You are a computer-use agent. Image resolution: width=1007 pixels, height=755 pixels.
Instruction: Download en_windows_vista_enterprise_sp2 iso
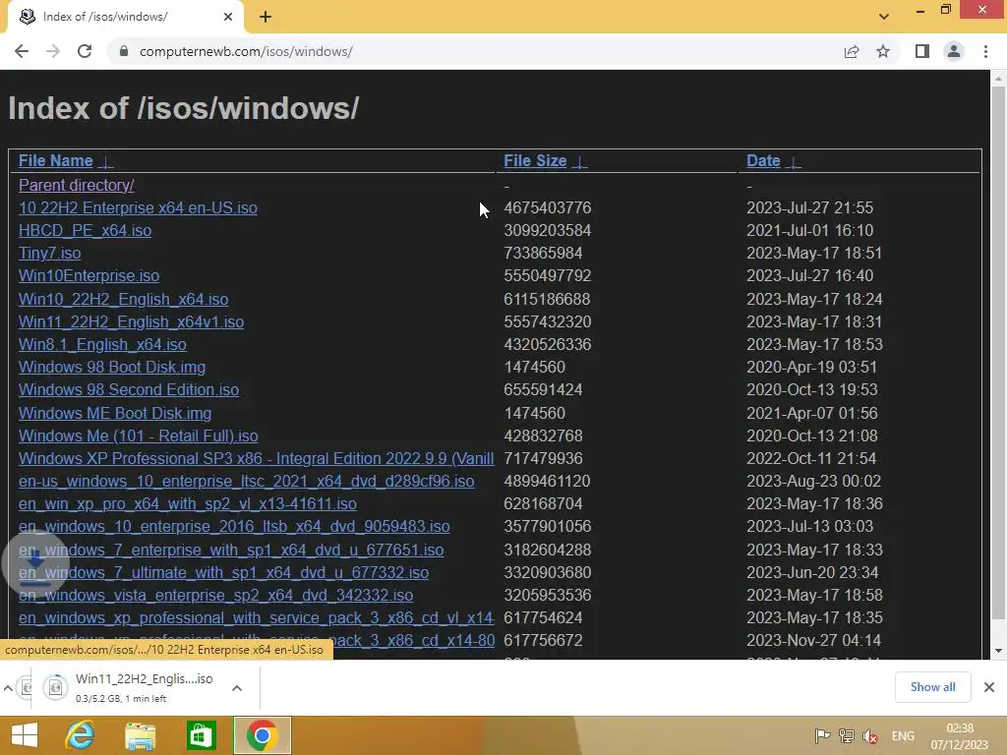[x=215, y=595]
